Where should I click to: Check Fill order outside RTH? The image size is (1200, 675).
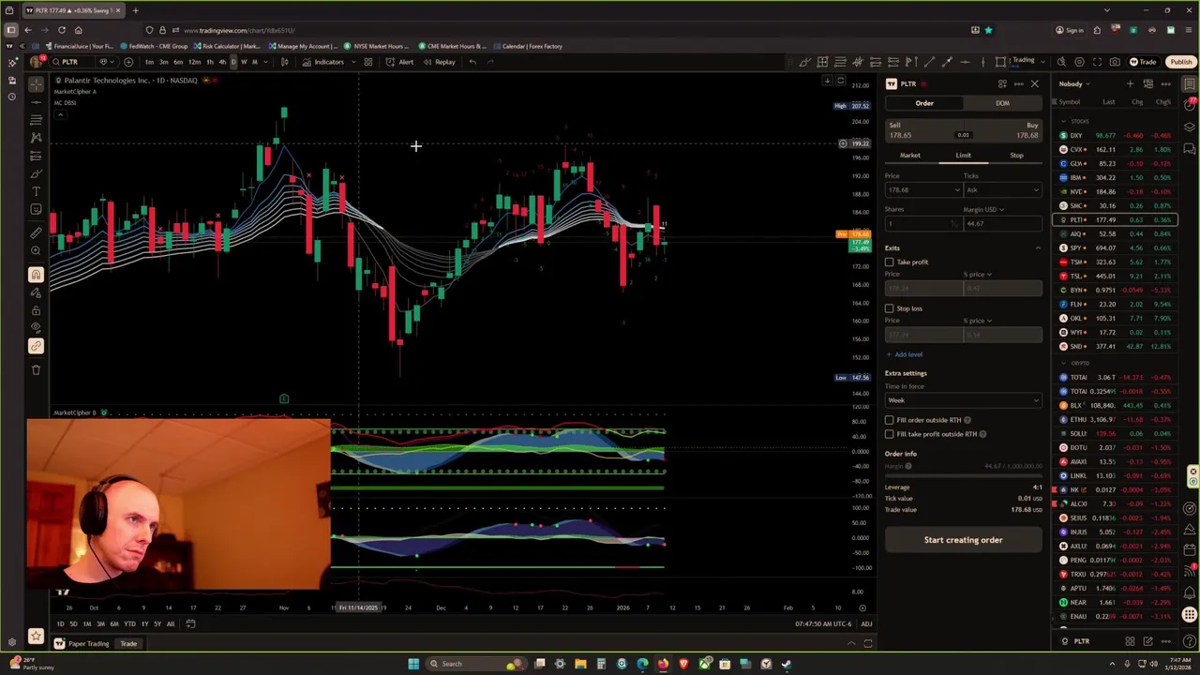(x=890, y=420)
